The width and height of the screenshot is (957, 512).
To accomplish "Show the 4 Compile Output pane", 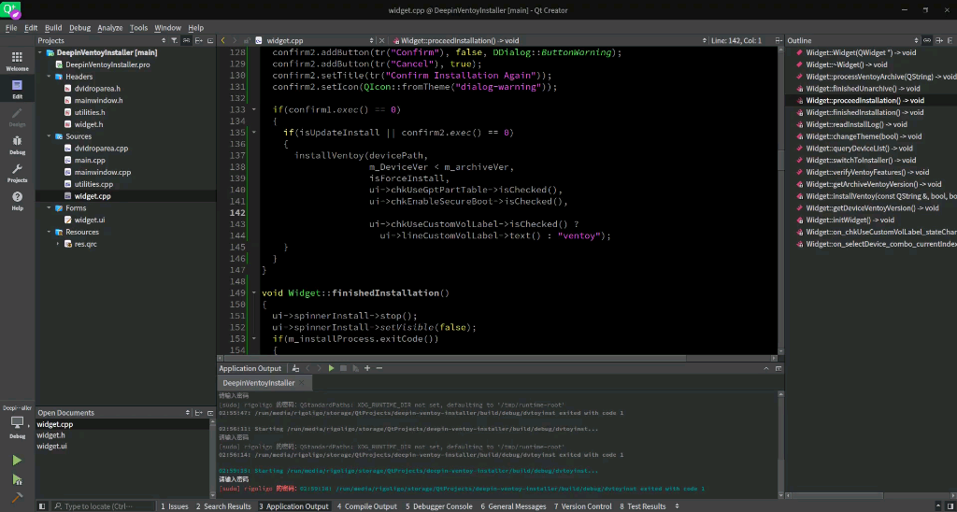I will 366,506.
